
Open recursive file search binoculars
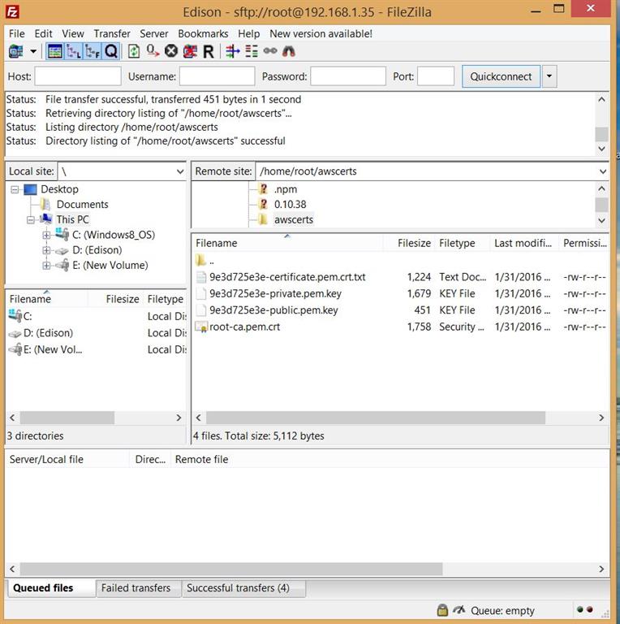coord(289,51)
